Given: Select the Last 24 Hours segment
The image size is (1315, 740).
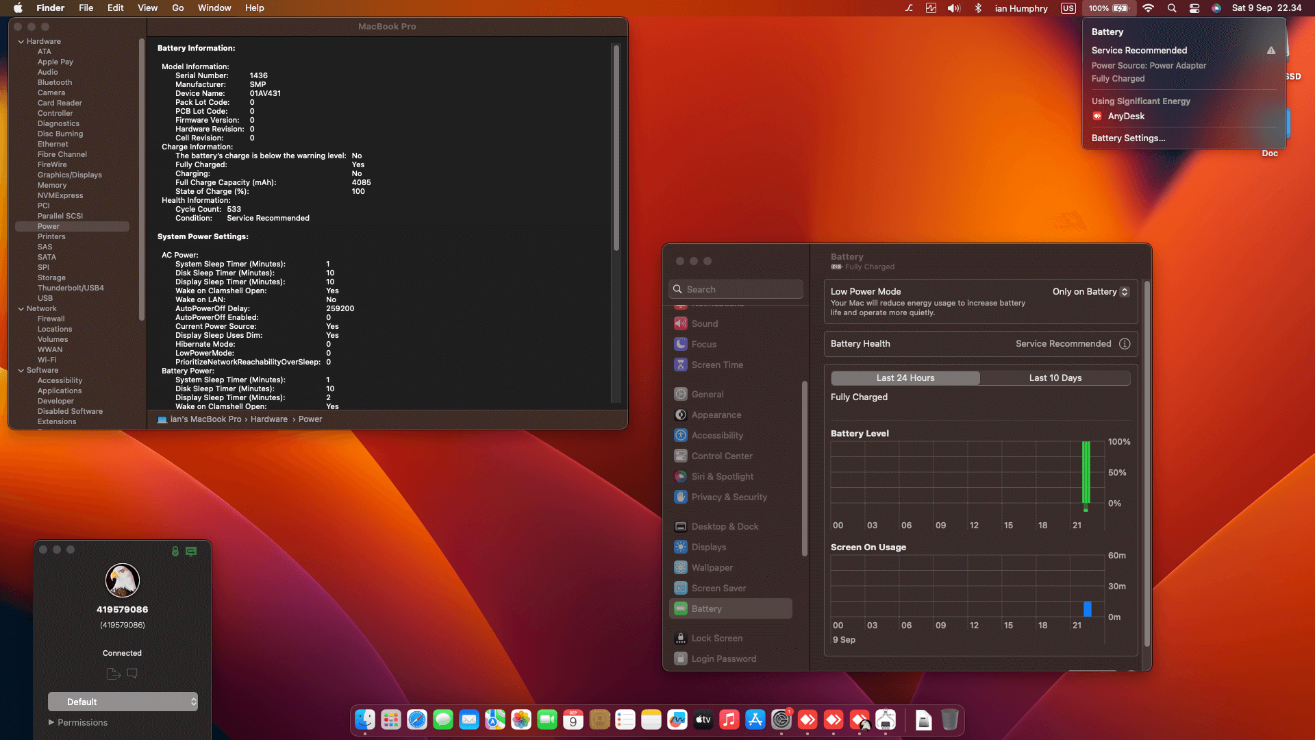Looking at the screenshot, I should (x=905, y=378).
